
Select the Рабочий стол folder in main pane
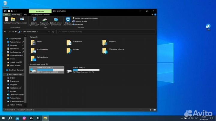tap(39, 59)
